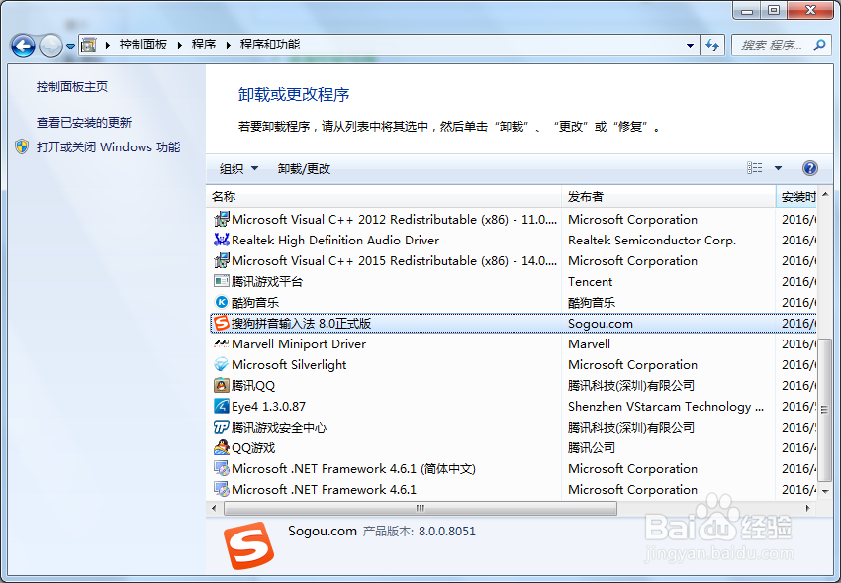The height and width of the screenshot is (583, 841).
Task: Click the vertical scrollbar thumb
Action: [x=825, y=409]
